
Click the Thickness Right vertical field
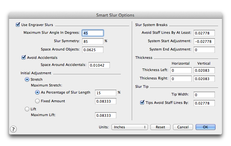(x=204, y=79)
